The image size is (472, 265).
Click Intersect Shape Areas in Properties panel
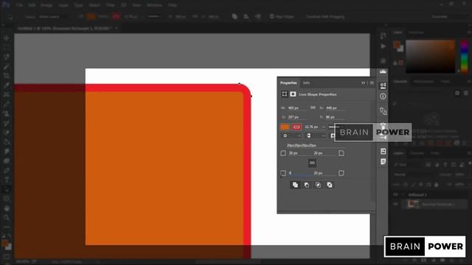pyautogui.click(x=318, y=185)
